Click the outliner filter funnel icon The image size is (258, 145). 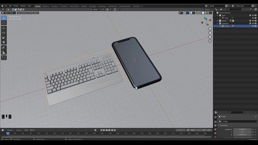(251, 9)
